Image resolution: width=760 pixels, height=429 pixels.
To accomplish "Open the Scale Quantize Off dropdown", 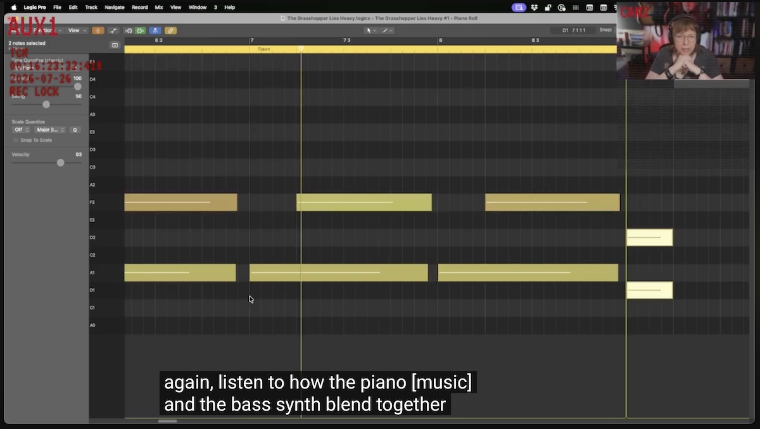I will click(21, 130).
